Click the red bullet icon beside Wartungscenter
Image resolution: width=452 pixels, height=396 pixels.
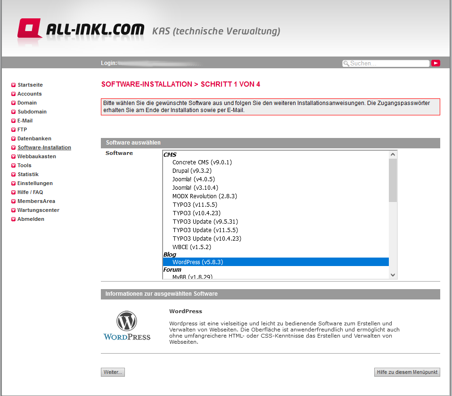pyautogui.click(x=13, y=210)
